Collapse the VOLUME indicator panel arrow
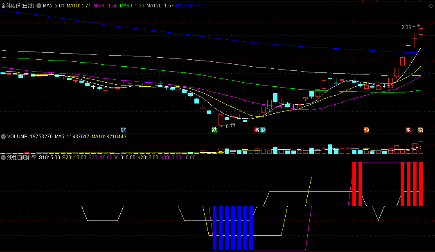 click(3, 137)
